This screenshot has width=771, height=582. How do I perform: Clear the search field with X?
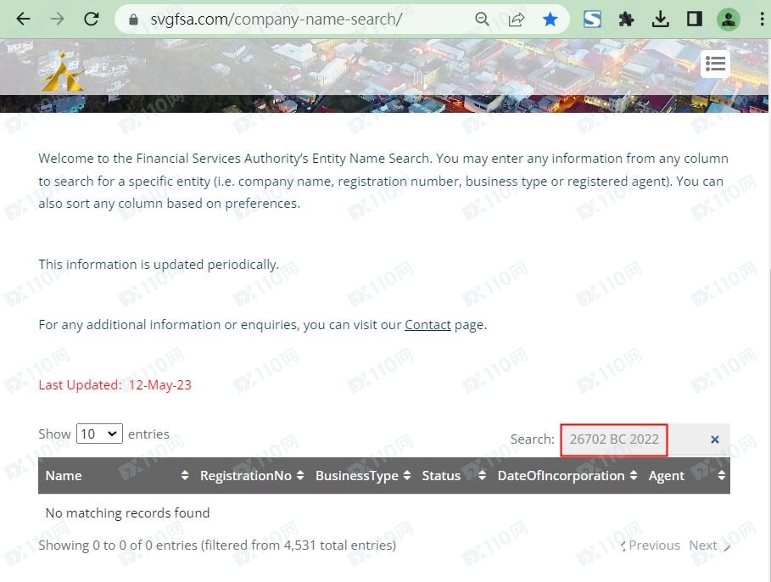pyautogui.click(x=714, y=439)
